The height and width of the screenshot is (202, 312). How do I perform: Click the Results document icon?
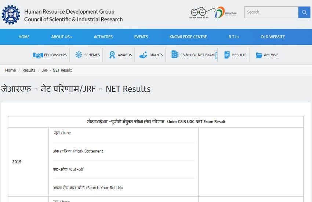(226, 55)
